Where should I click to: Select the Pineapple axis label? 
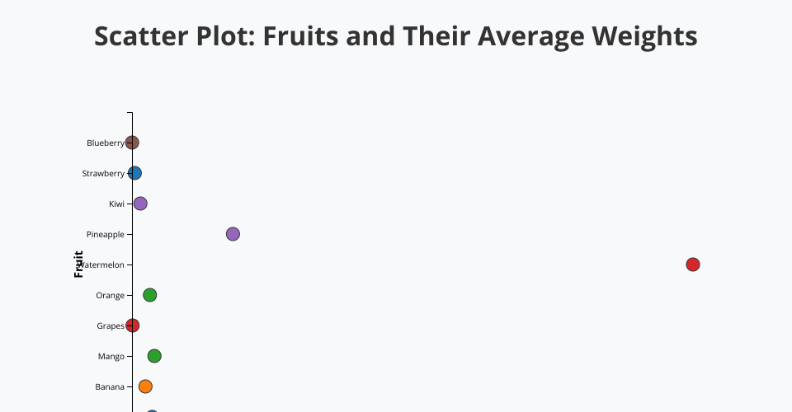click(105, 234)
